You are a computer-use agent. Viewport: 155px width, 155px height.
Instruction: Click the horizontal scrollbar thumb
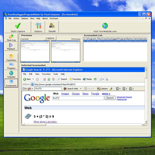pyautogui.click(x=35, y=124)
